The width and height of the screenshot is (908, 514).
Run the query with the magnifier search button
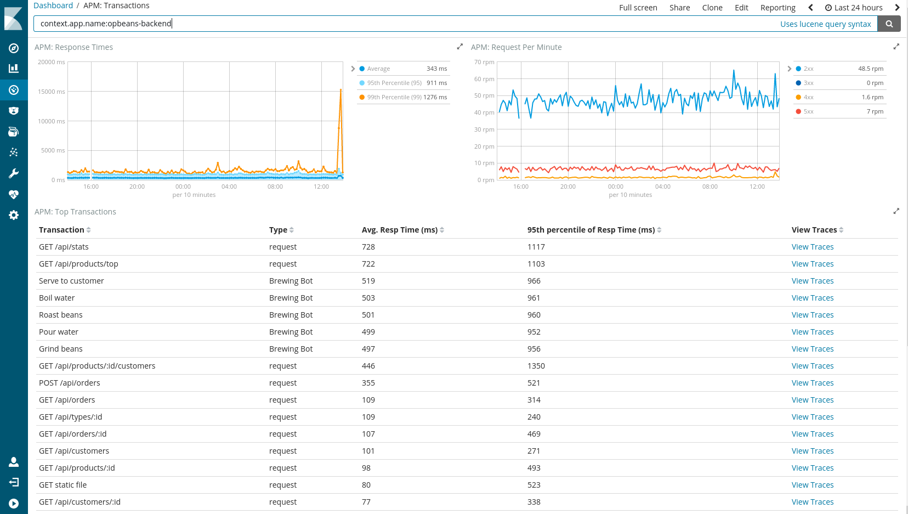pos(889,24)
